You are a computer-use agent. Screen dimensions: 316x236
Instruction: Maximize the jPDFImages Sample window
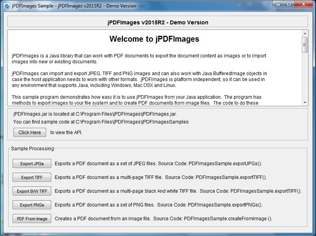tap(289, 5)
